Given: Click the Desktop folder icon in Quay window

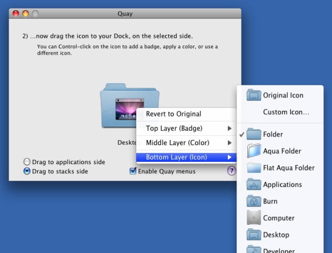Looking at the screenshot, I should pyautogui.click(x=129, y=106).
